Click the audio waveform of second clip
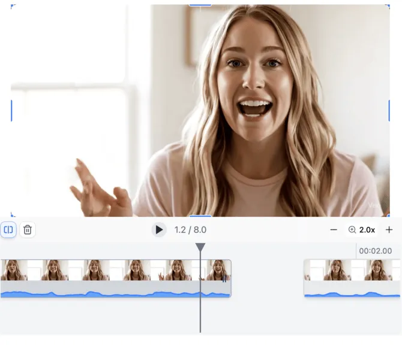The image size is (402, 355). coord(352,294)
